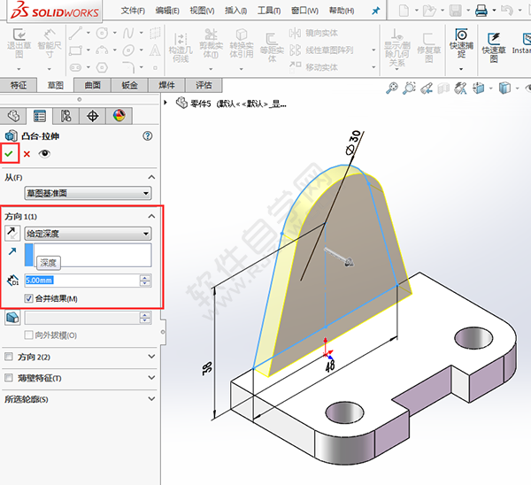Image resolution: width=531 pixels, height=485 pixels.
Task: Switch to the 特征 tab
Action: [19, 86]
